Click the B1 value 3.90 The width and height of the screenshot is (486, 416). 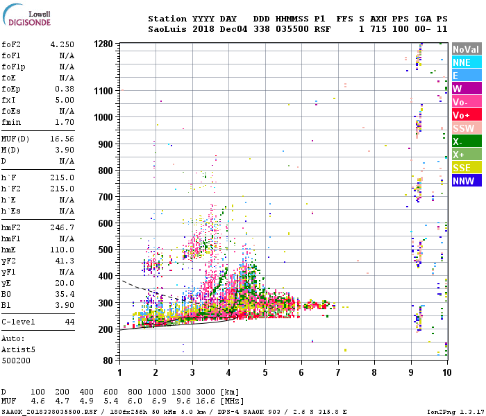pyautogui.click(x=65, y=306)
